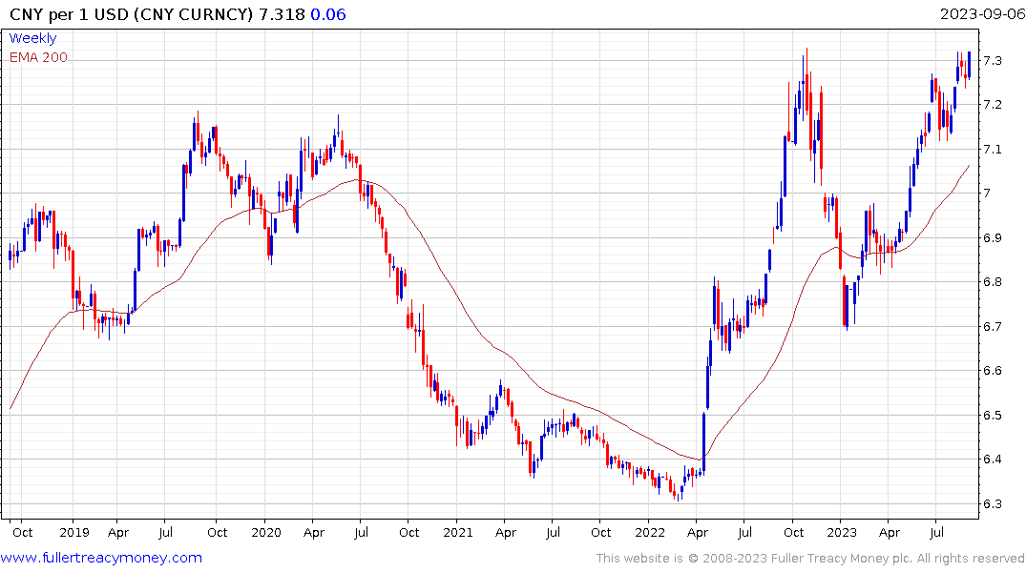Click the 7.2 price axis label
1026x572 pixels.
click(x=992, y=105)
